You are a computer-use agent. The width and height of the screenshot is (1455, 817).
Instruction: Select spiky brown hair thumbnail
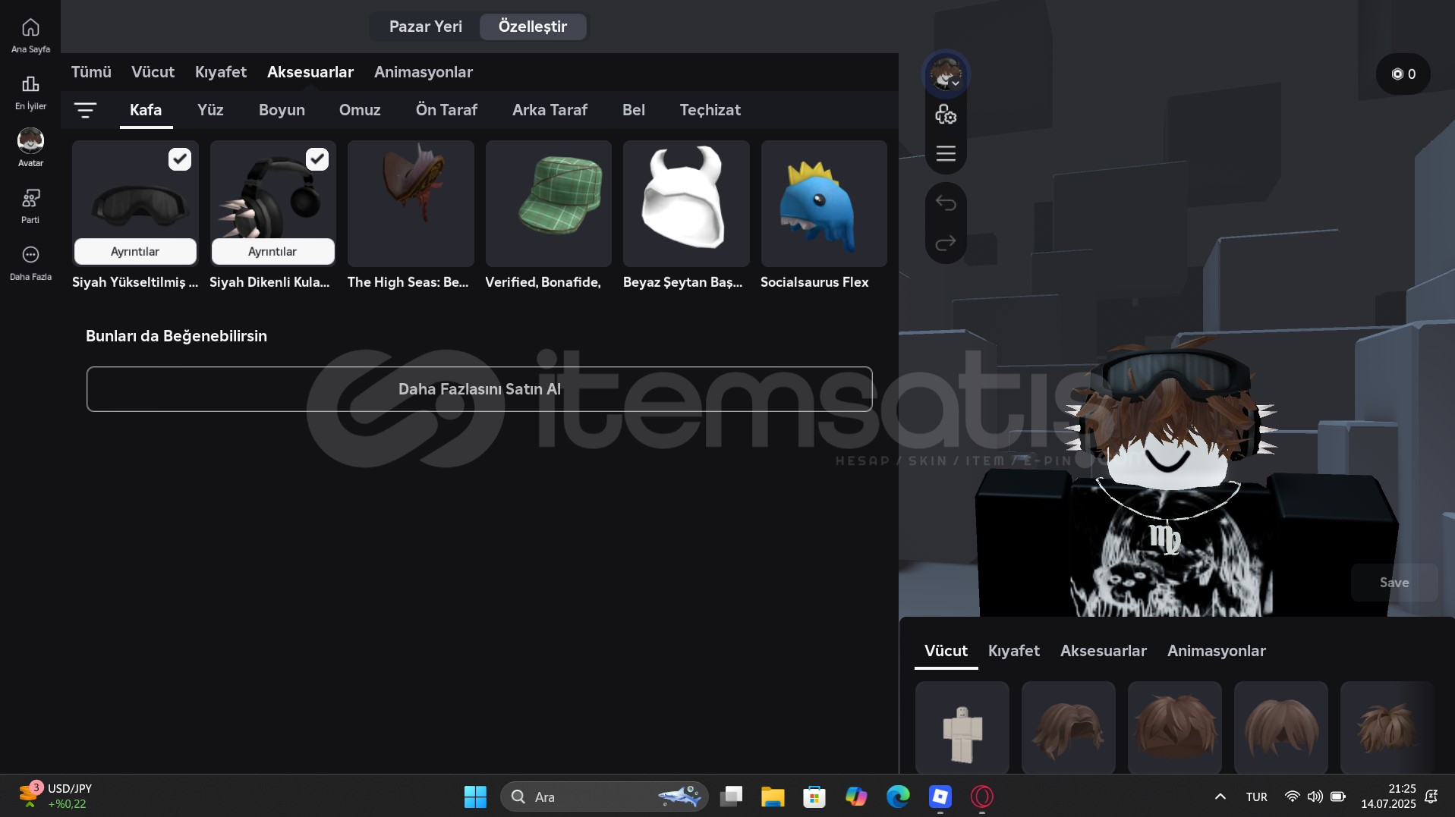[1387, 727]
